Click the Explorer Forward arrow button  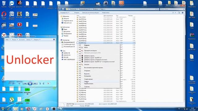click(x=63, y=9)
